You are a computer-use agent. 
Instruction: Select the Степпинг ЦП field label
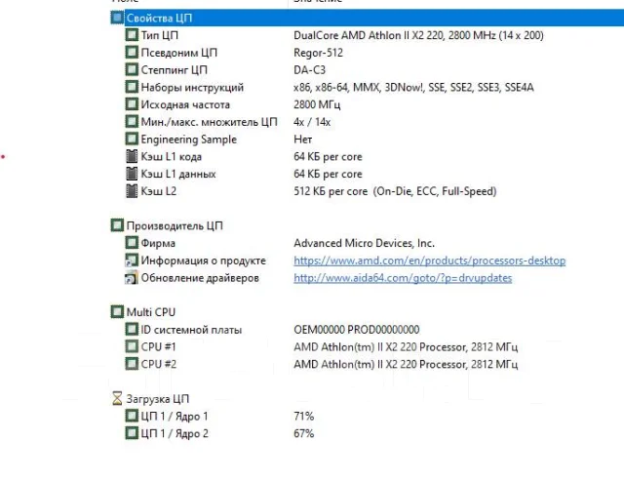click(x=174, y=69)
